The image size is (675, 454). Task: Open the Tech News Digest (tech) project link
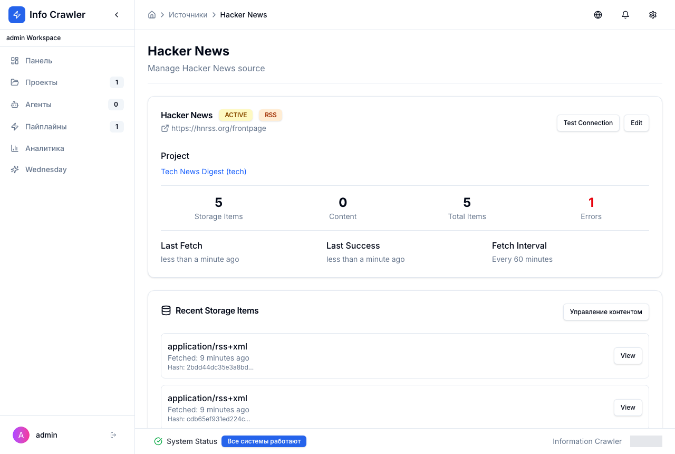click(x=204, y=172)
